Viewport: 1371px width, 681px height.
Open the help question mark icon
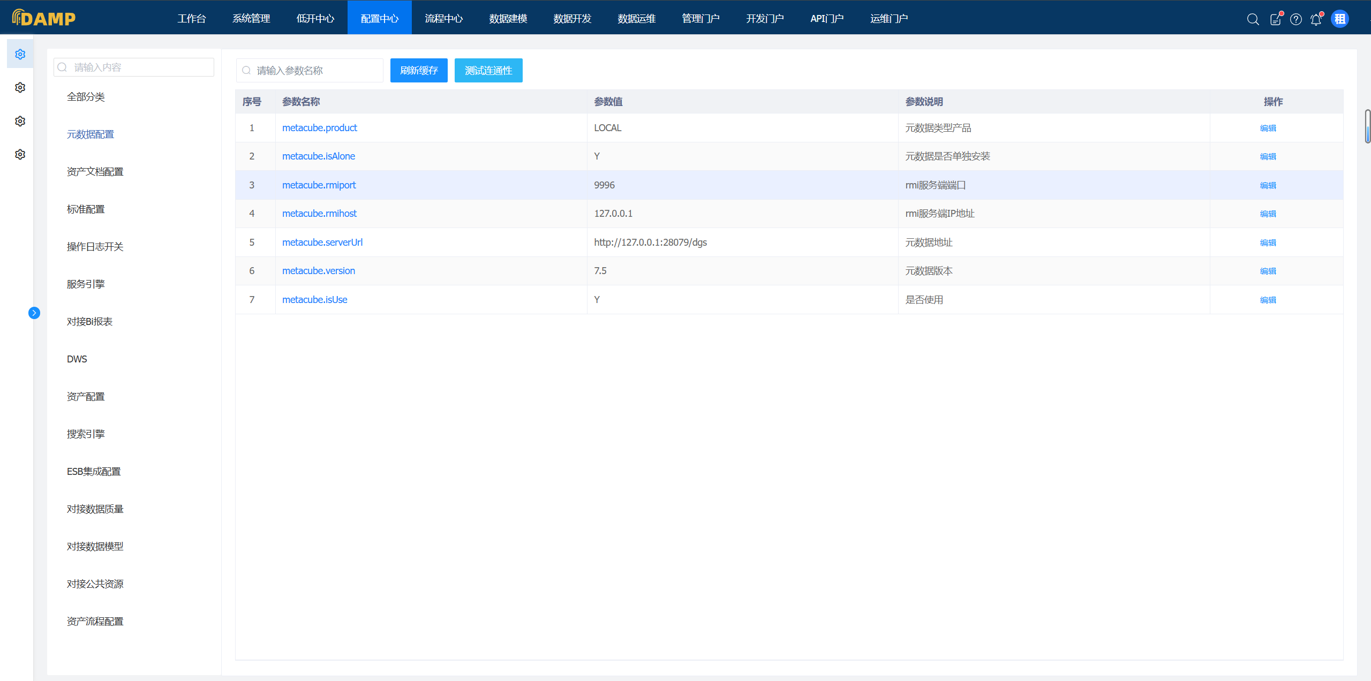click(1296, 19)
